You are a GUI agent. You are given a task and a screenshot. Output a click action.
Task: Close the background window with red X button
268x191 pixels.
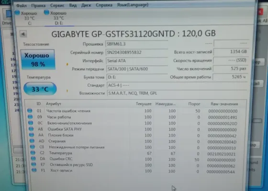point(260,12)
